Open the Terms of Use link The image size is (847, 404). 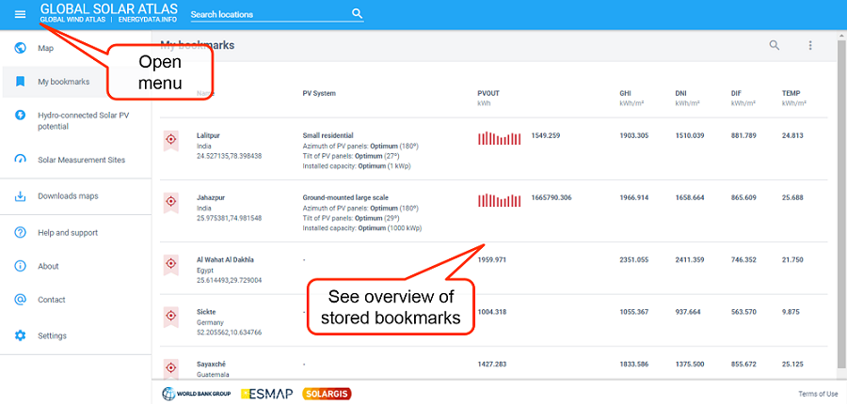817,394
